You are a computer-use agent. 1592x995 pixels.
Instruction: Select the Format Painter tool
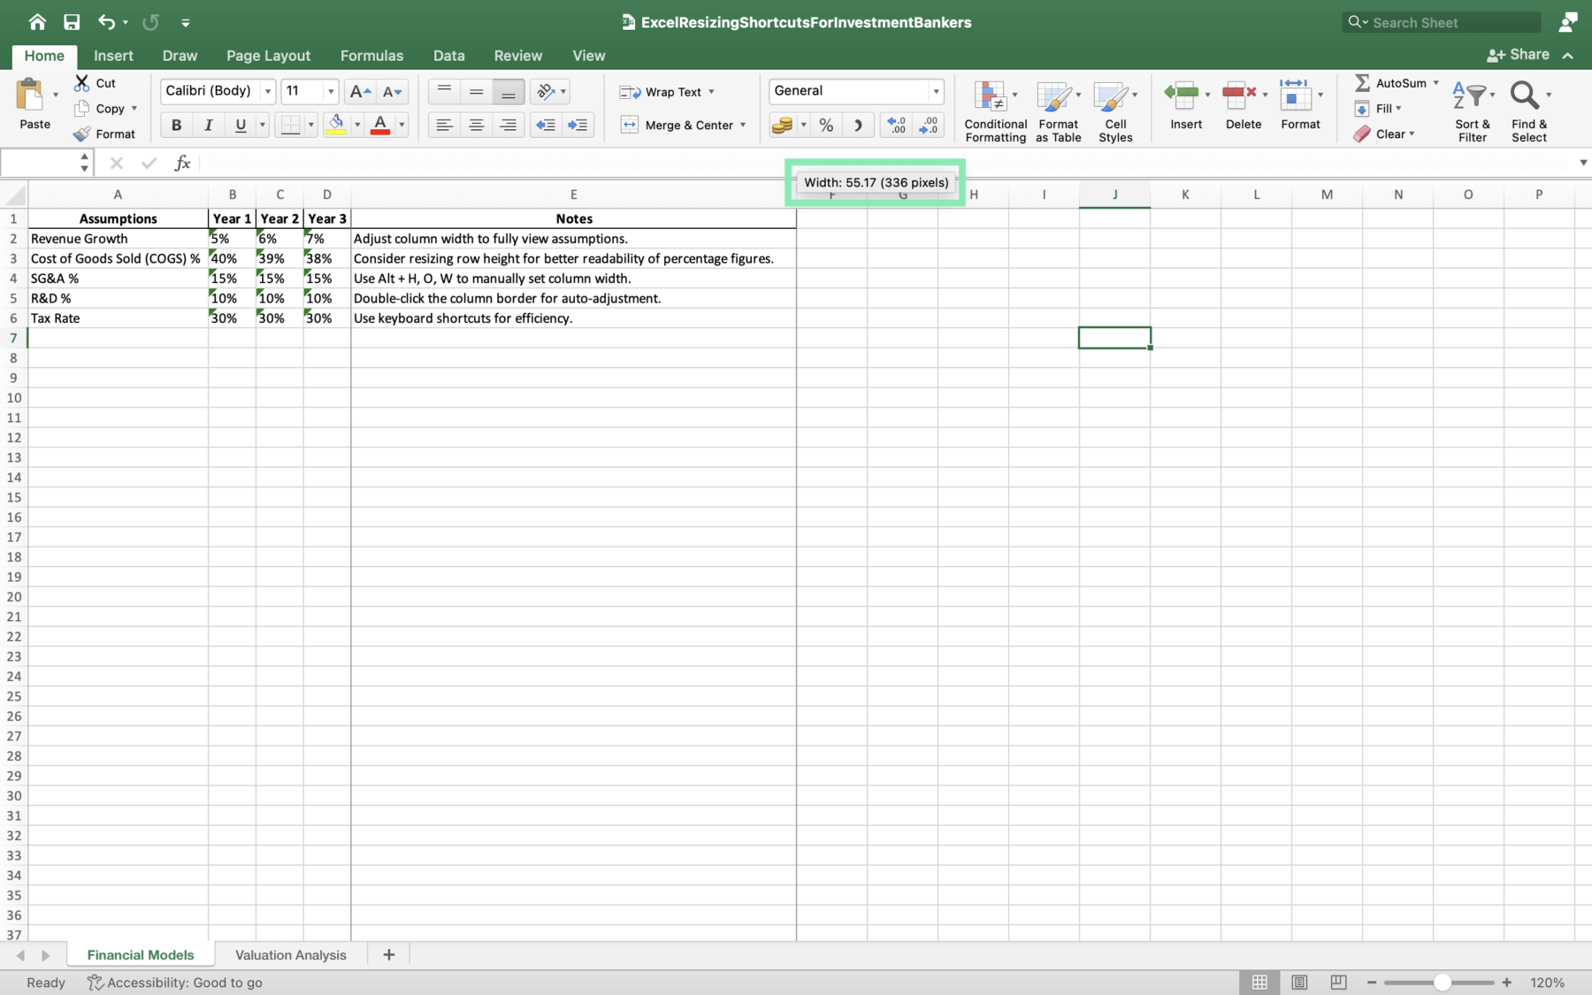105,134
